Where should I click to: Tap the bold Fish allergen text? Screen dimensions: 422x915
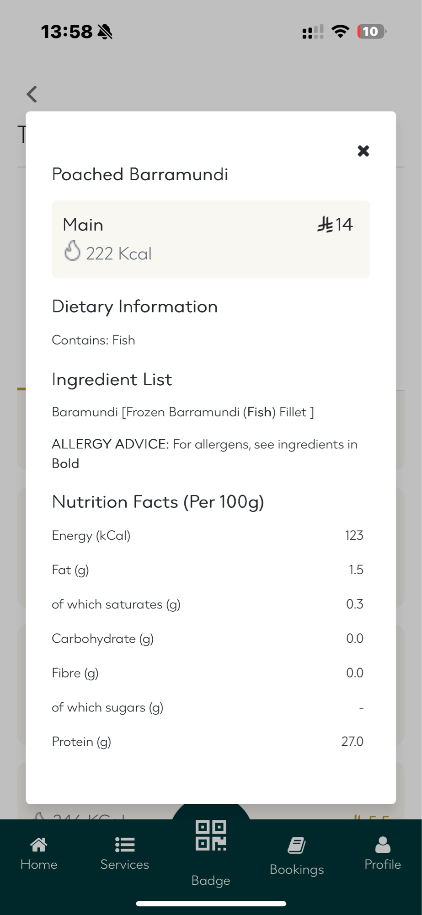coord(259,412)
